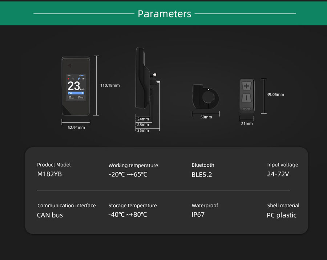
Task: Select the Input voltage 24-72V entry
Action: [x=278, y=174]
